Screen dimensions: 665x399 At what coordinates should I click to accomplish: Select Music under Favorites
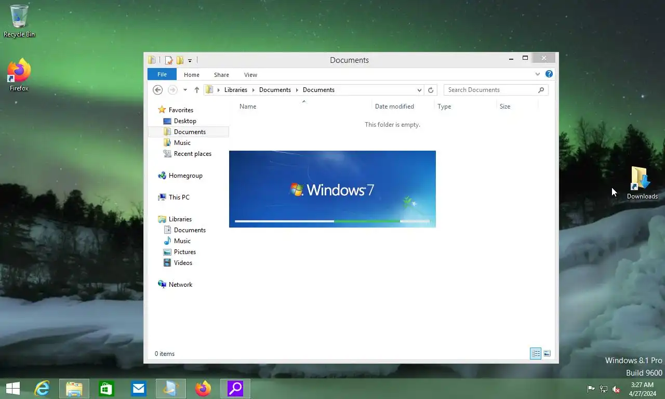[182, 143]
